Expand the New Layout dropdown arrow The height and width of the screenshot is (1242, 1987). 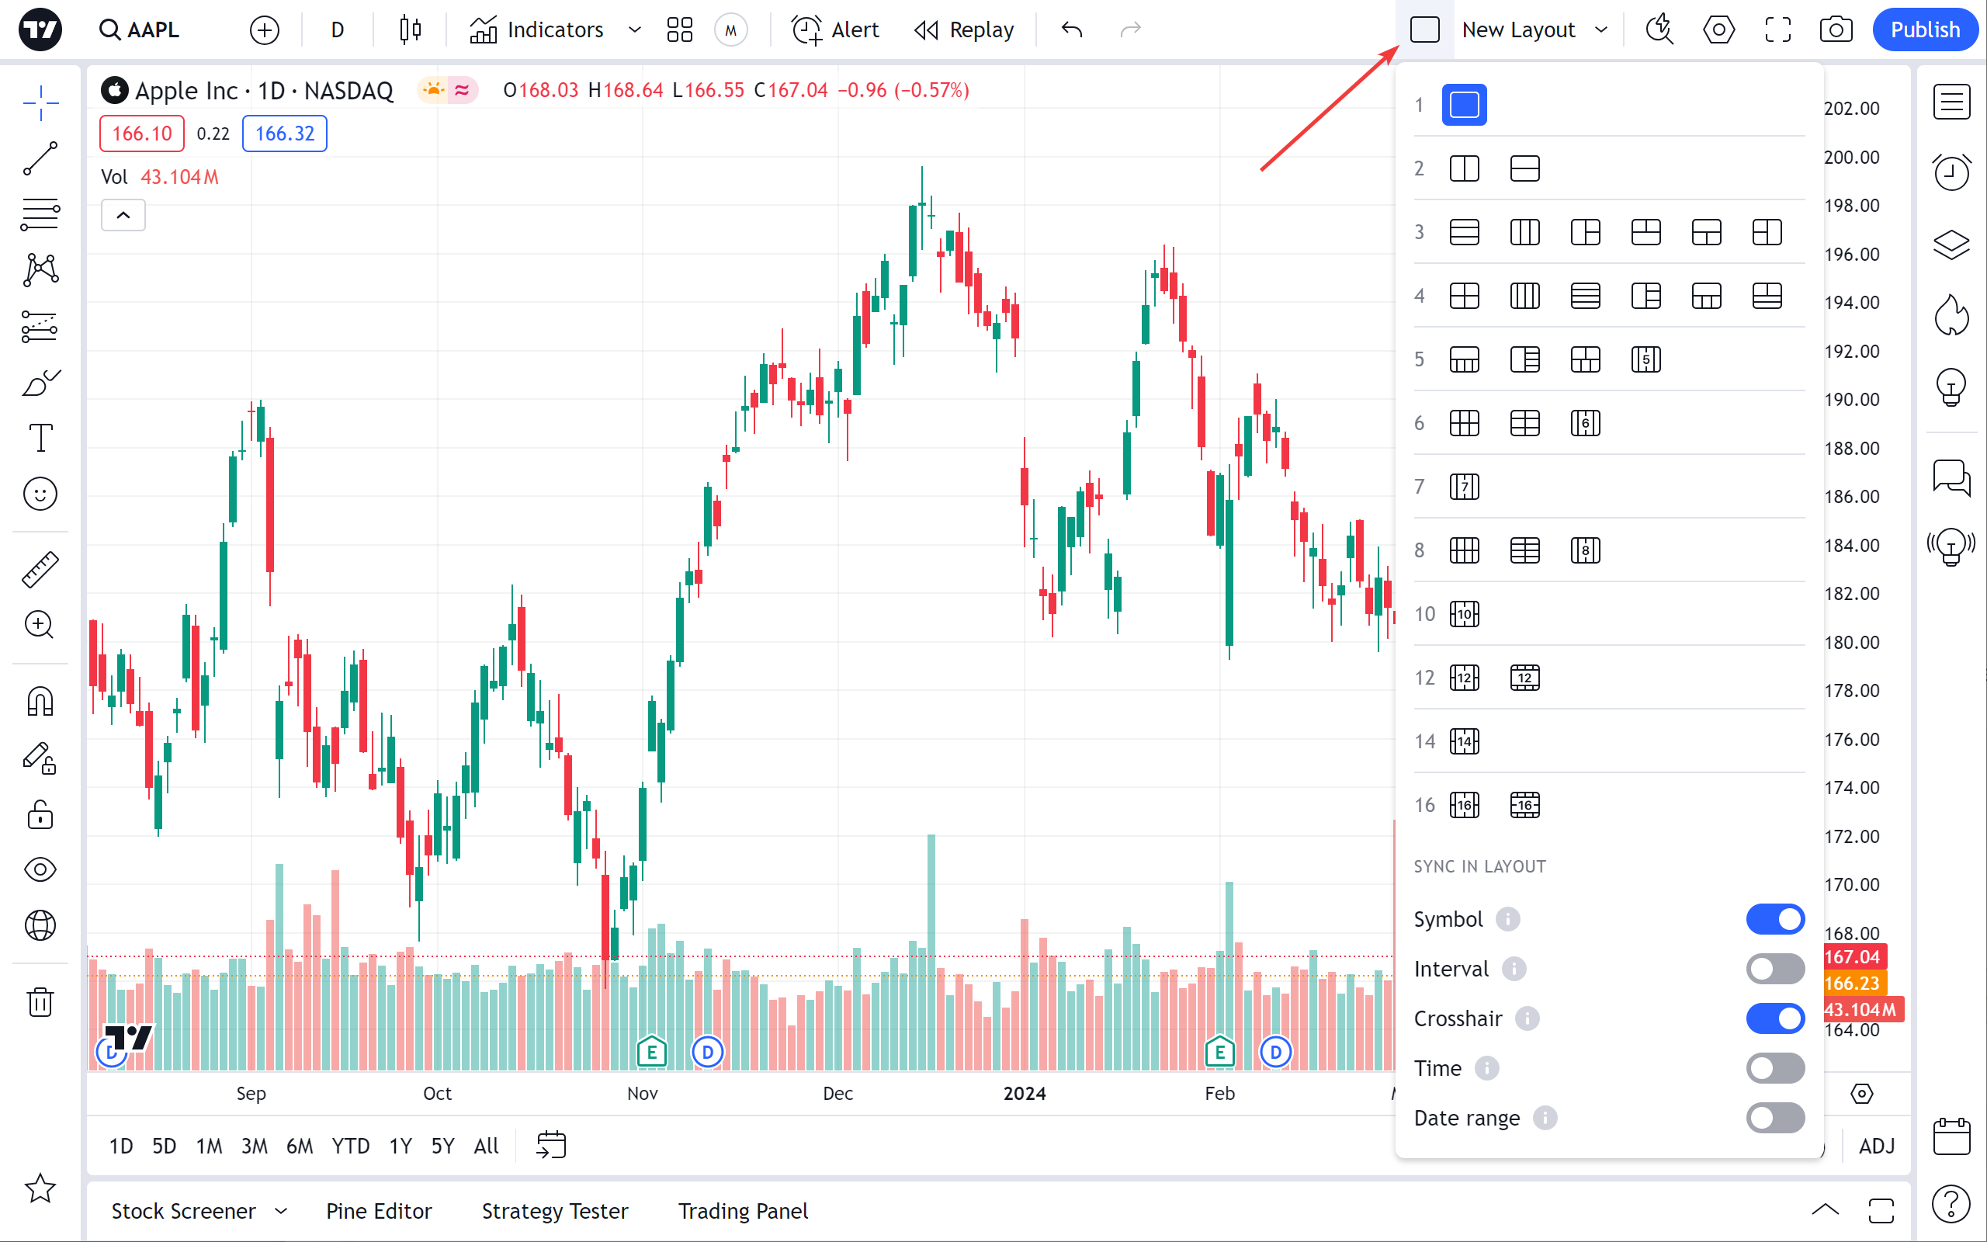tap(1601, 30)
